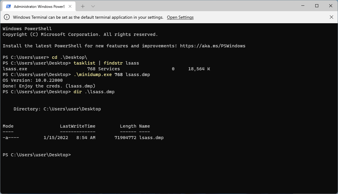Dismiss the default terminal notification bar

pyautogui.click(x=331, y=17)
